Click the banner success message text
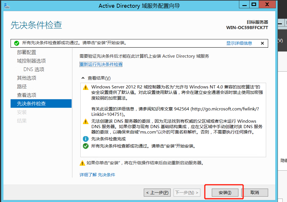Image resolution: width=287 pixels, height=202 pixels. (74, 43)
